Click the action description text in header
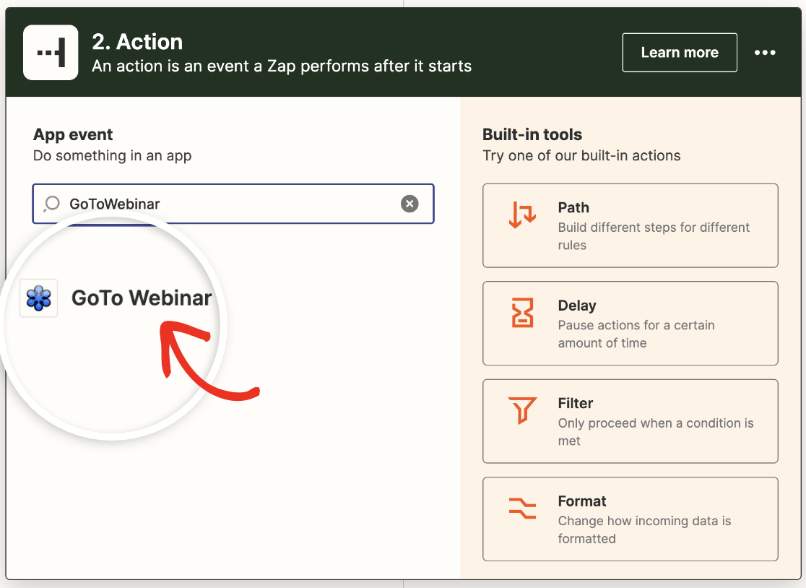Viewport: 806px width, 588px height. tap(282, 66)
